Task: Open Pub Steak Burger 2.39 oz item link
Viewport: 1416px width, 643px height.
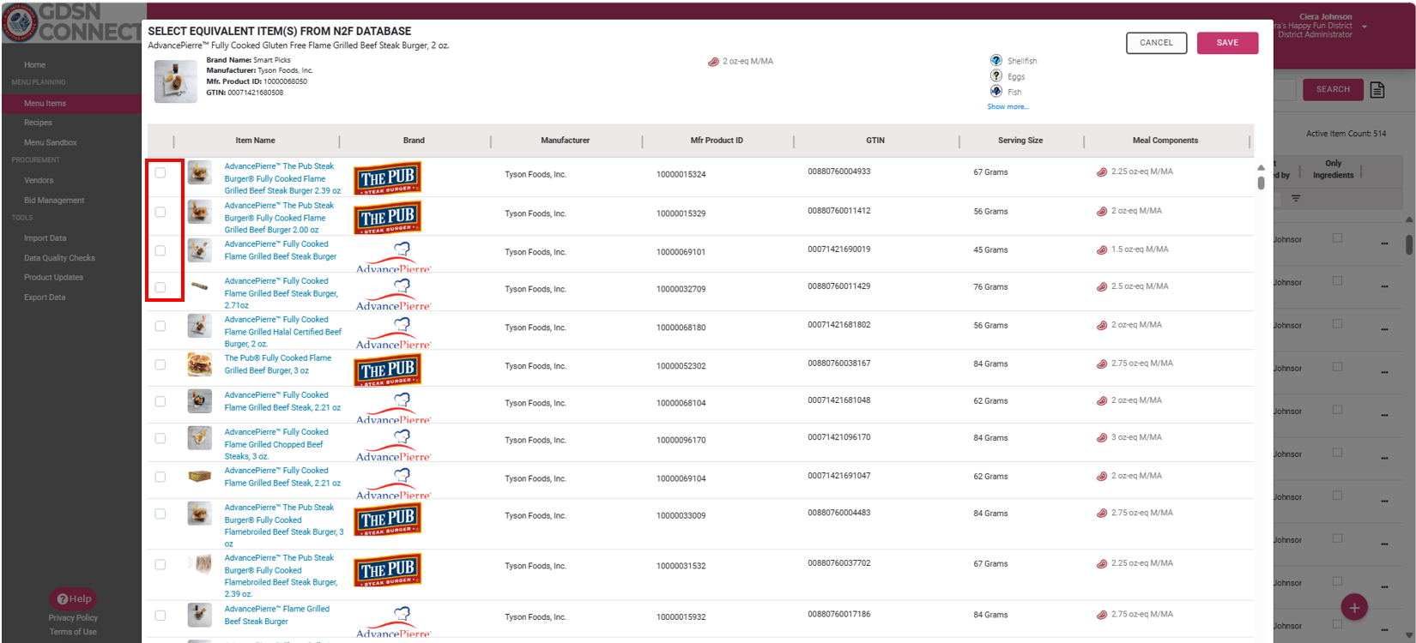Action: [282, 178]
